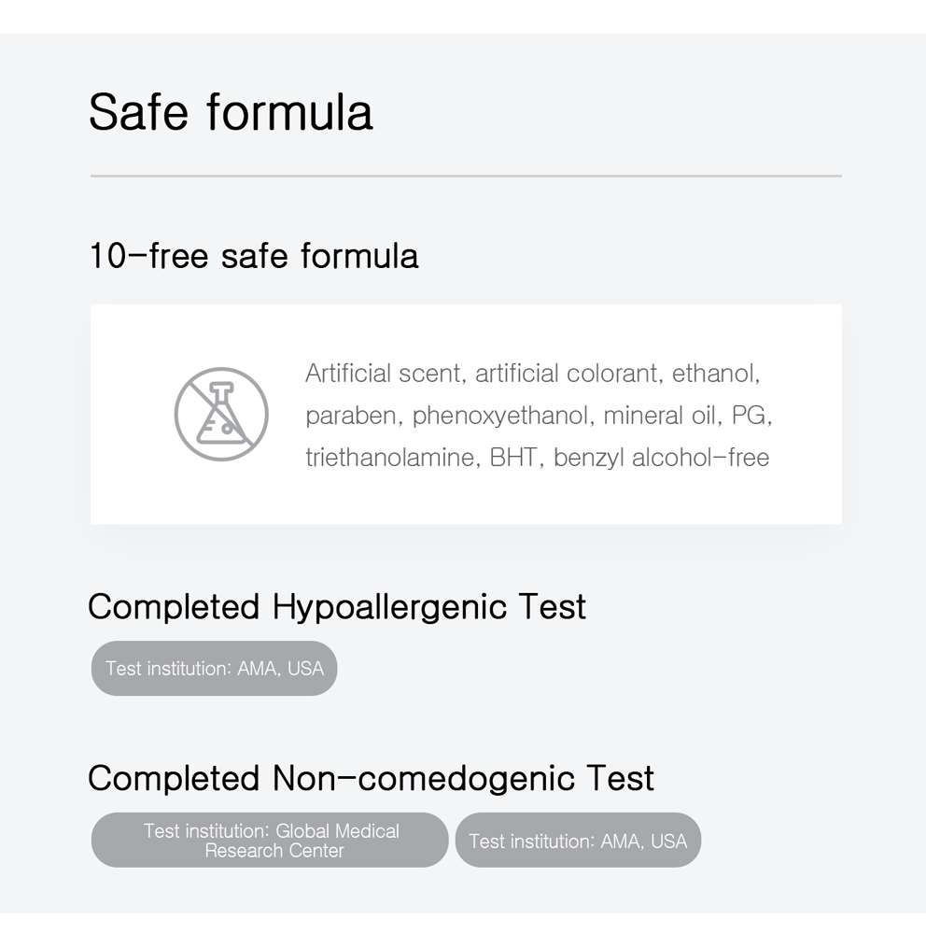Click Research Center text in the badge

[x=274, y=851]
